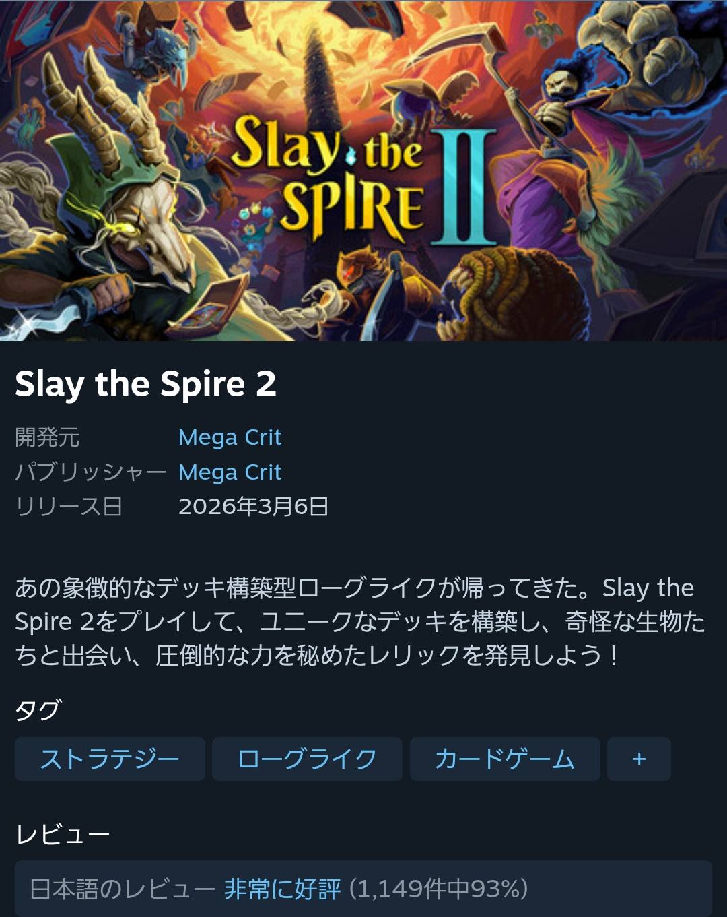Open developer Mega Crit link beside 開発元
727x917 pixels.
pyautogui.click(x=230, y=437)
